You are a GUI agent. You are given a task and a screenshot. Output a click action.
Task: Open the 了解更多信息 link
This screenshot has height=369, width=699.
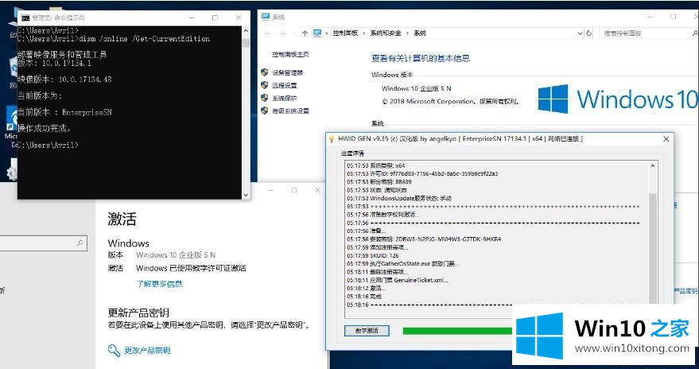pos(159,284)
